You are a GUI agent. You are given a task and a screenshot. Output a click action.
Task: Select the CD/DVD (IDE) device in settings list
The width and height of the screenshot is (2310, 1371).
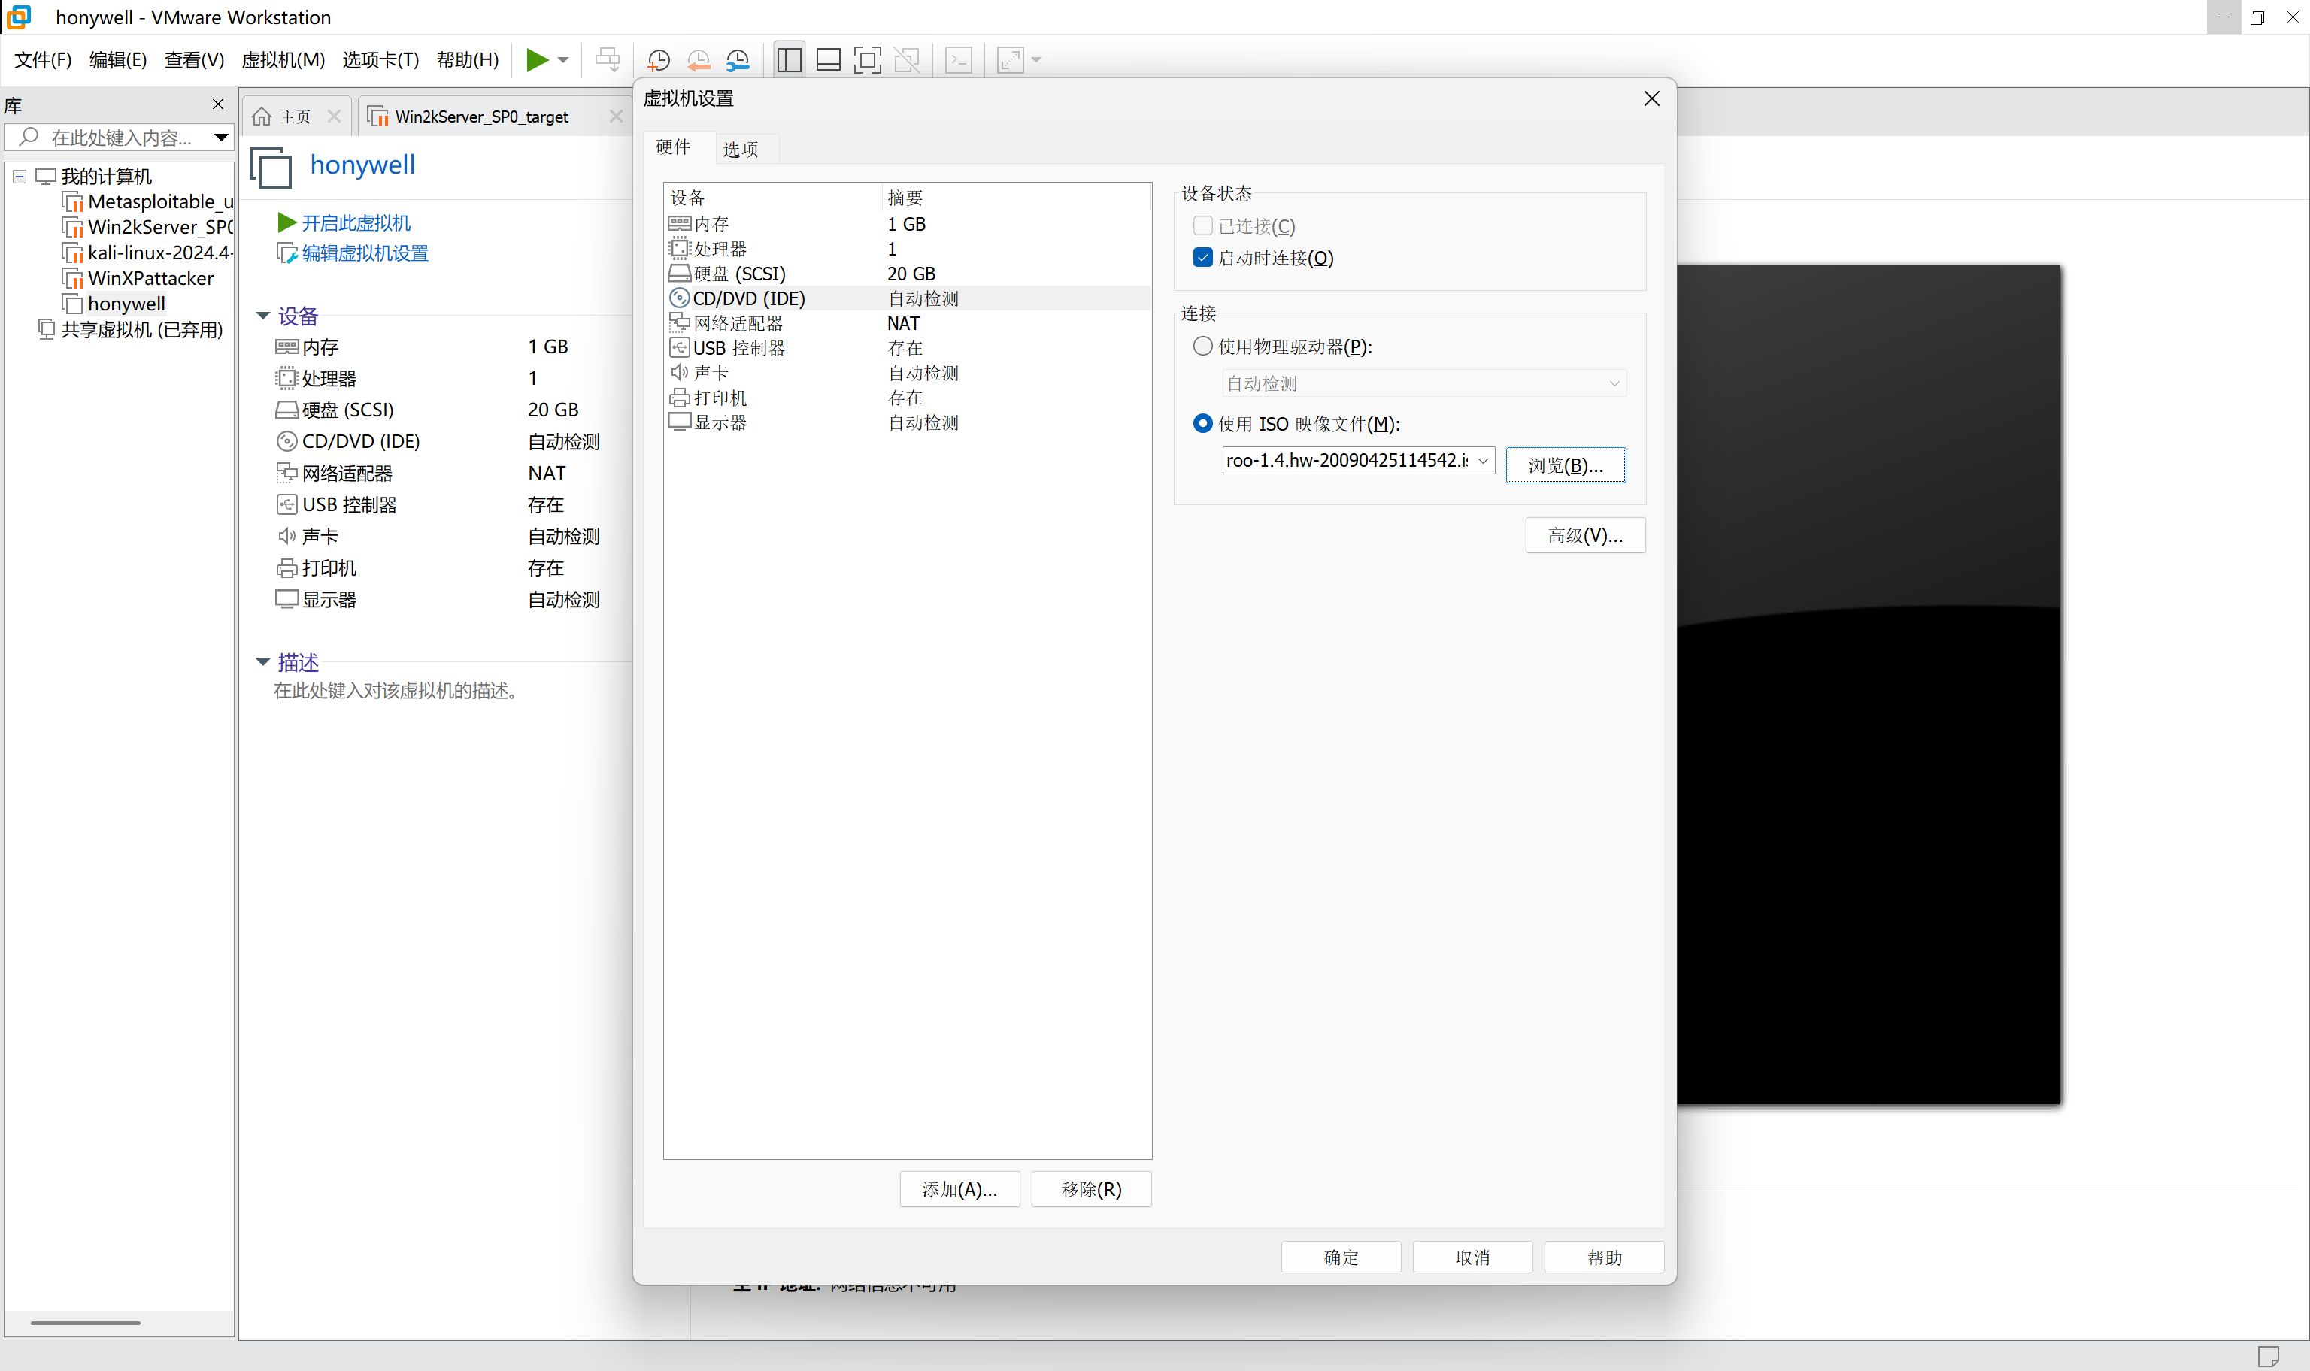click(x=748, y=298)
